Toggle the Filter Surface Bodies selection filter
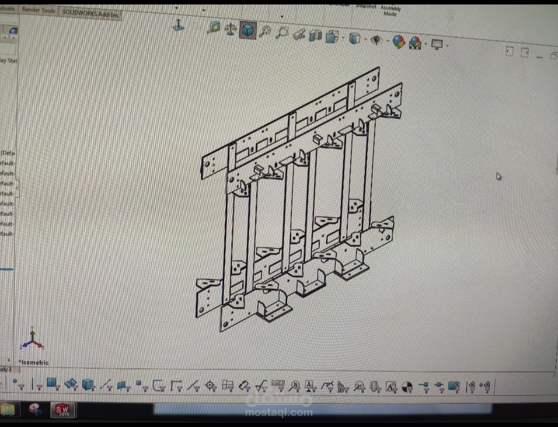 [x=71, y=384]
